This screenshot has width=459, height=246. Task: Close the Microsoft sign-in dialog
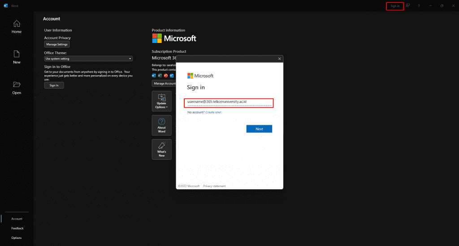(x=280, y=59)
